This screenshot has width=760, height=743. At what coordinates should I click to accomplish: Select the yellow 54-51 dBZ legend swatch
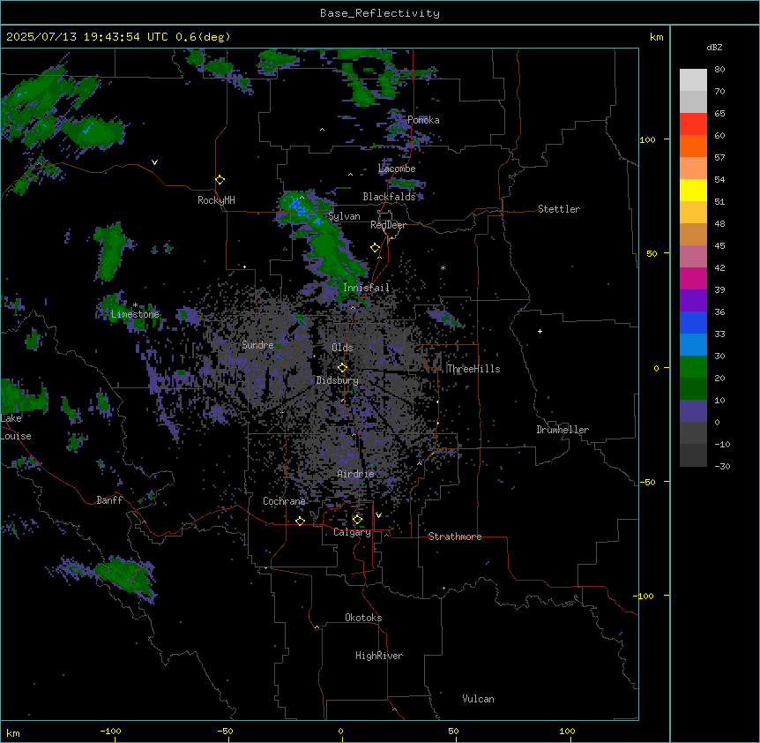tap(693, 190)
